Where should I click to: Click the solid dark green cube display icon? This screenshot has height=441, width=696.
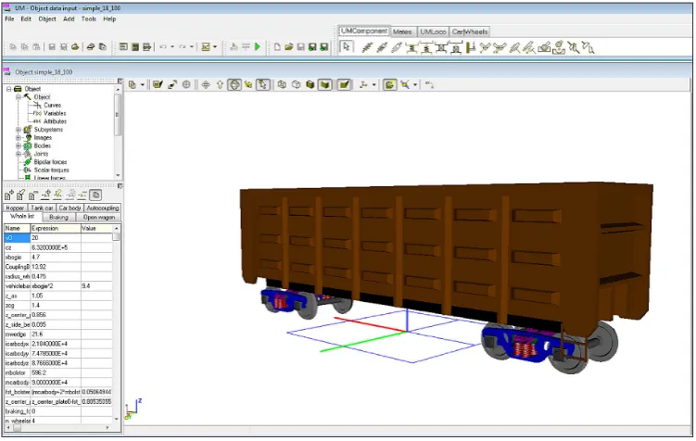tap(310, 84)
